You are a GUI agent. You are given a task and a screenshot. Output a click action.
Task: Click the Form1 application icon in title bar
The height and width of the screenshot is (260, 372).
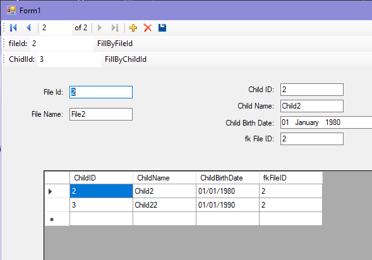tap(11, 10)
